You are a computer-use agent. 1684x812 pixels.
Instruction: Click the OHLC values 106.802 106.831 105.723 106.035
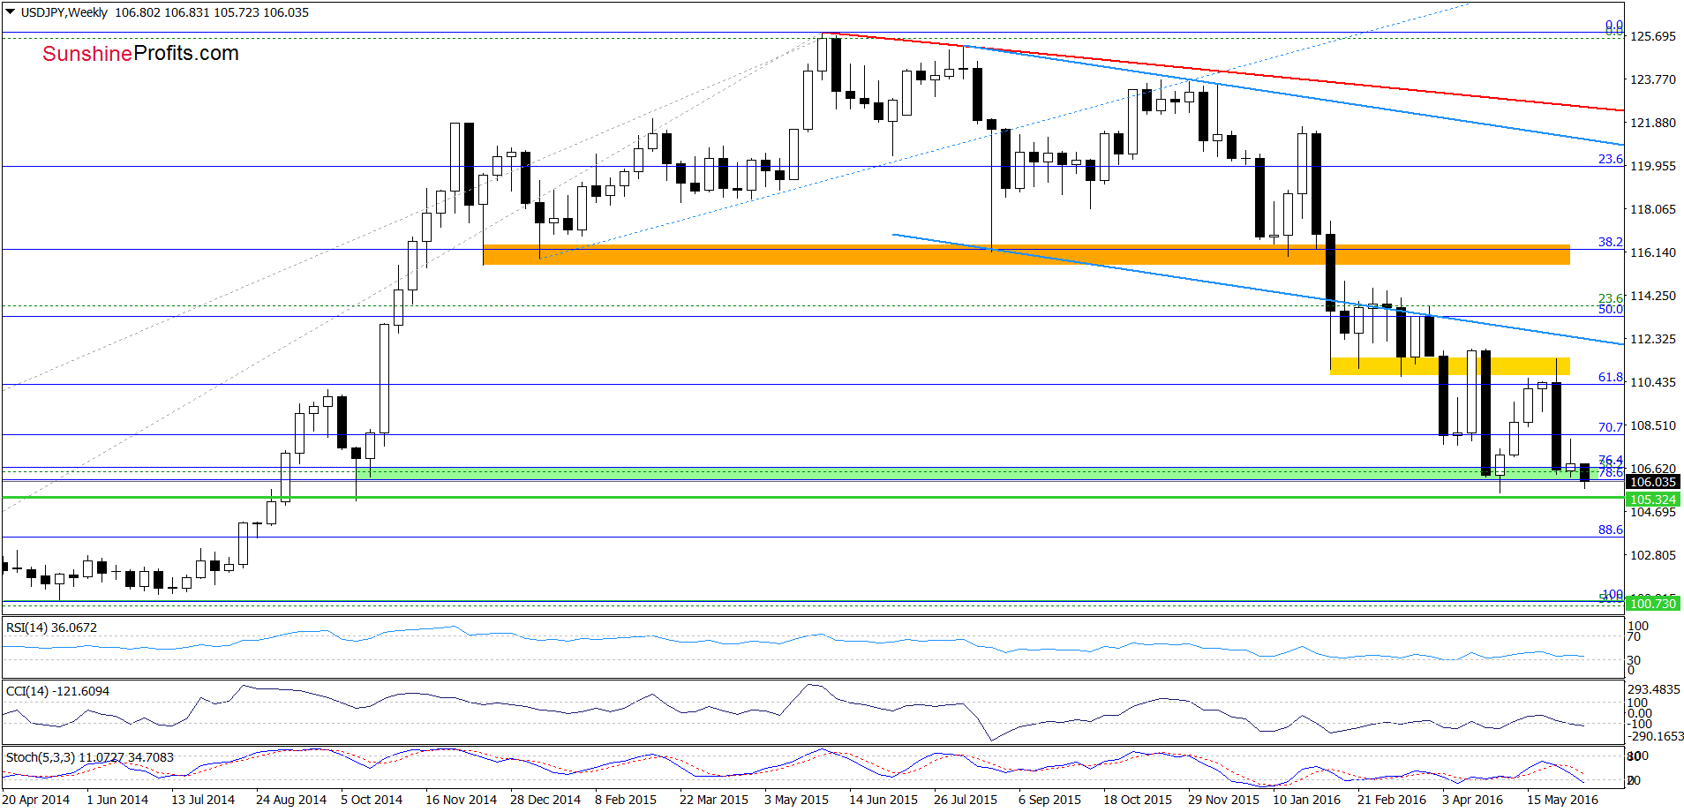point(212,12)
